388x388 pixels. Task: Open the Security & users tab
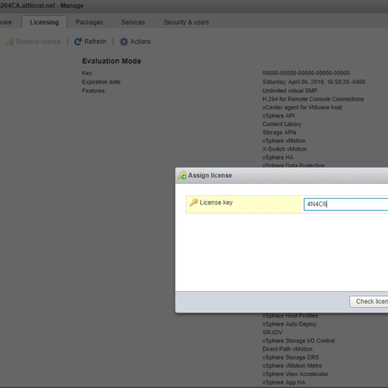186,23
